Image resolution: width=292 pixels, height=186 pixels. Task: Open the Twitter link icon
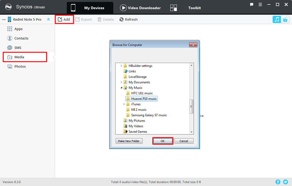[x=285, y=182]
